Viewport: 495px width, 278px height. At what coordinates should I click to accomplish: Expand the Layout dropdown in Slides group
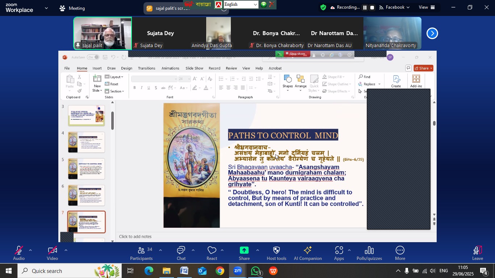(x=115, y=77)
